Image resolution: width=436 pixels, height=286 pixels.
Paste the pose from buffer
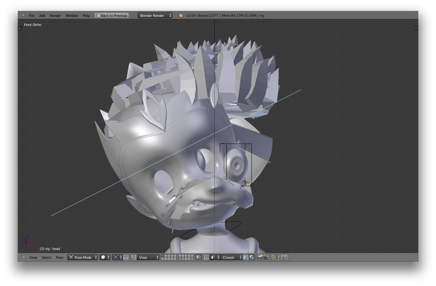point(280,257)
